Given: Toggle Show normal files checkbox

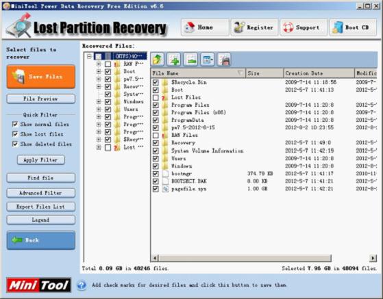Looking at the screenshot, I should (x=15, y=125).
